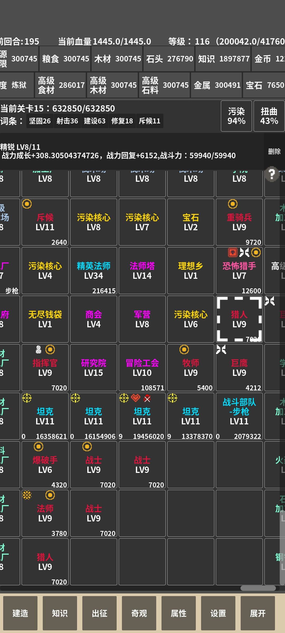Select the 法师塔 LV14 tile
This screenshot has height=633, width=285.
pyautogui.click(x=142, y=271)
